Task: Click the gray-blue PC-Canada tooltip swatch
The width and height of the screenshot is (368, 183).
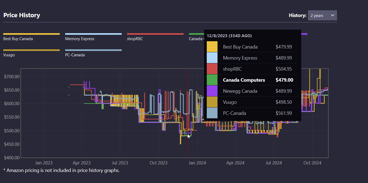Action: [212, 113]
